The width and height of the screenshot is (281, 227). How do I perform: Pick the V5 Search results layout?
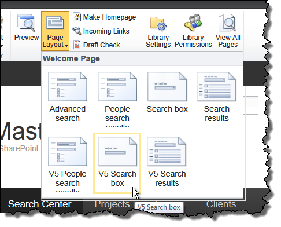coord(167,162)
